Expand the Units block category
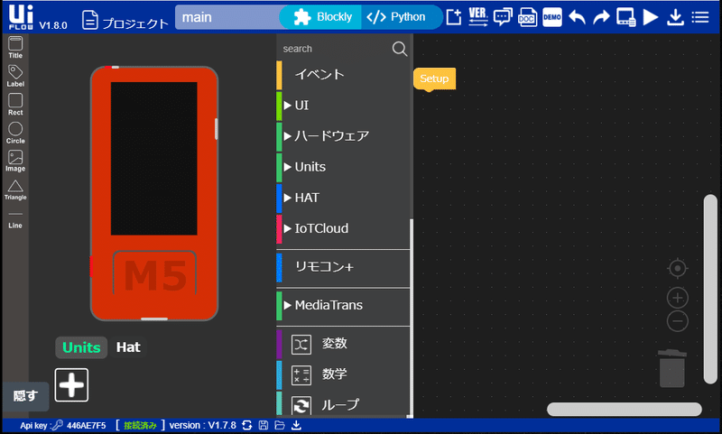Screen dimensions: 722x434 click(343, 167)
